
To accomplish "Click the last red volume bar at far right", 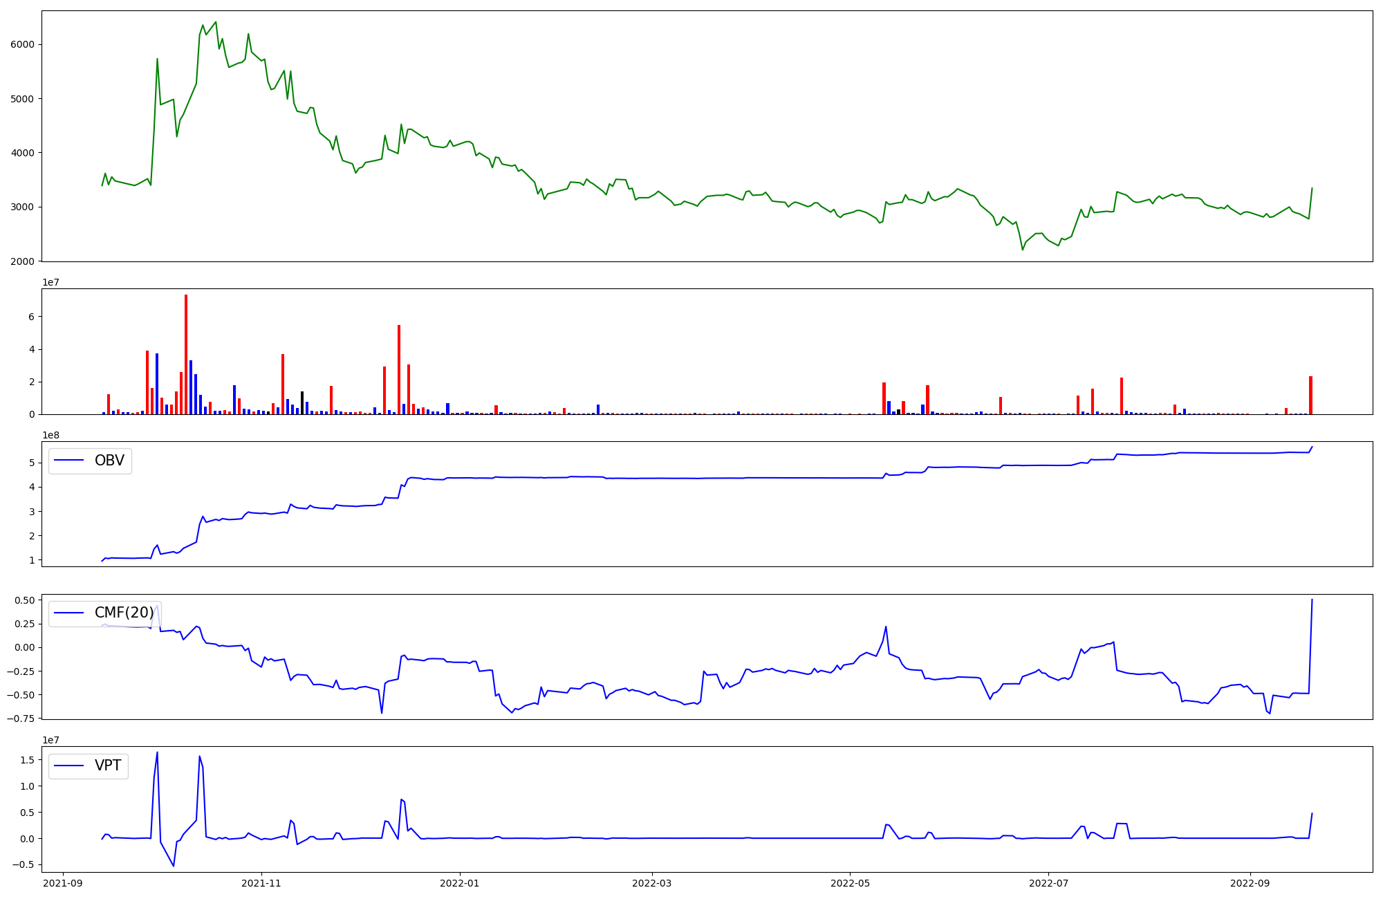I will click(x=1310, y=396).
